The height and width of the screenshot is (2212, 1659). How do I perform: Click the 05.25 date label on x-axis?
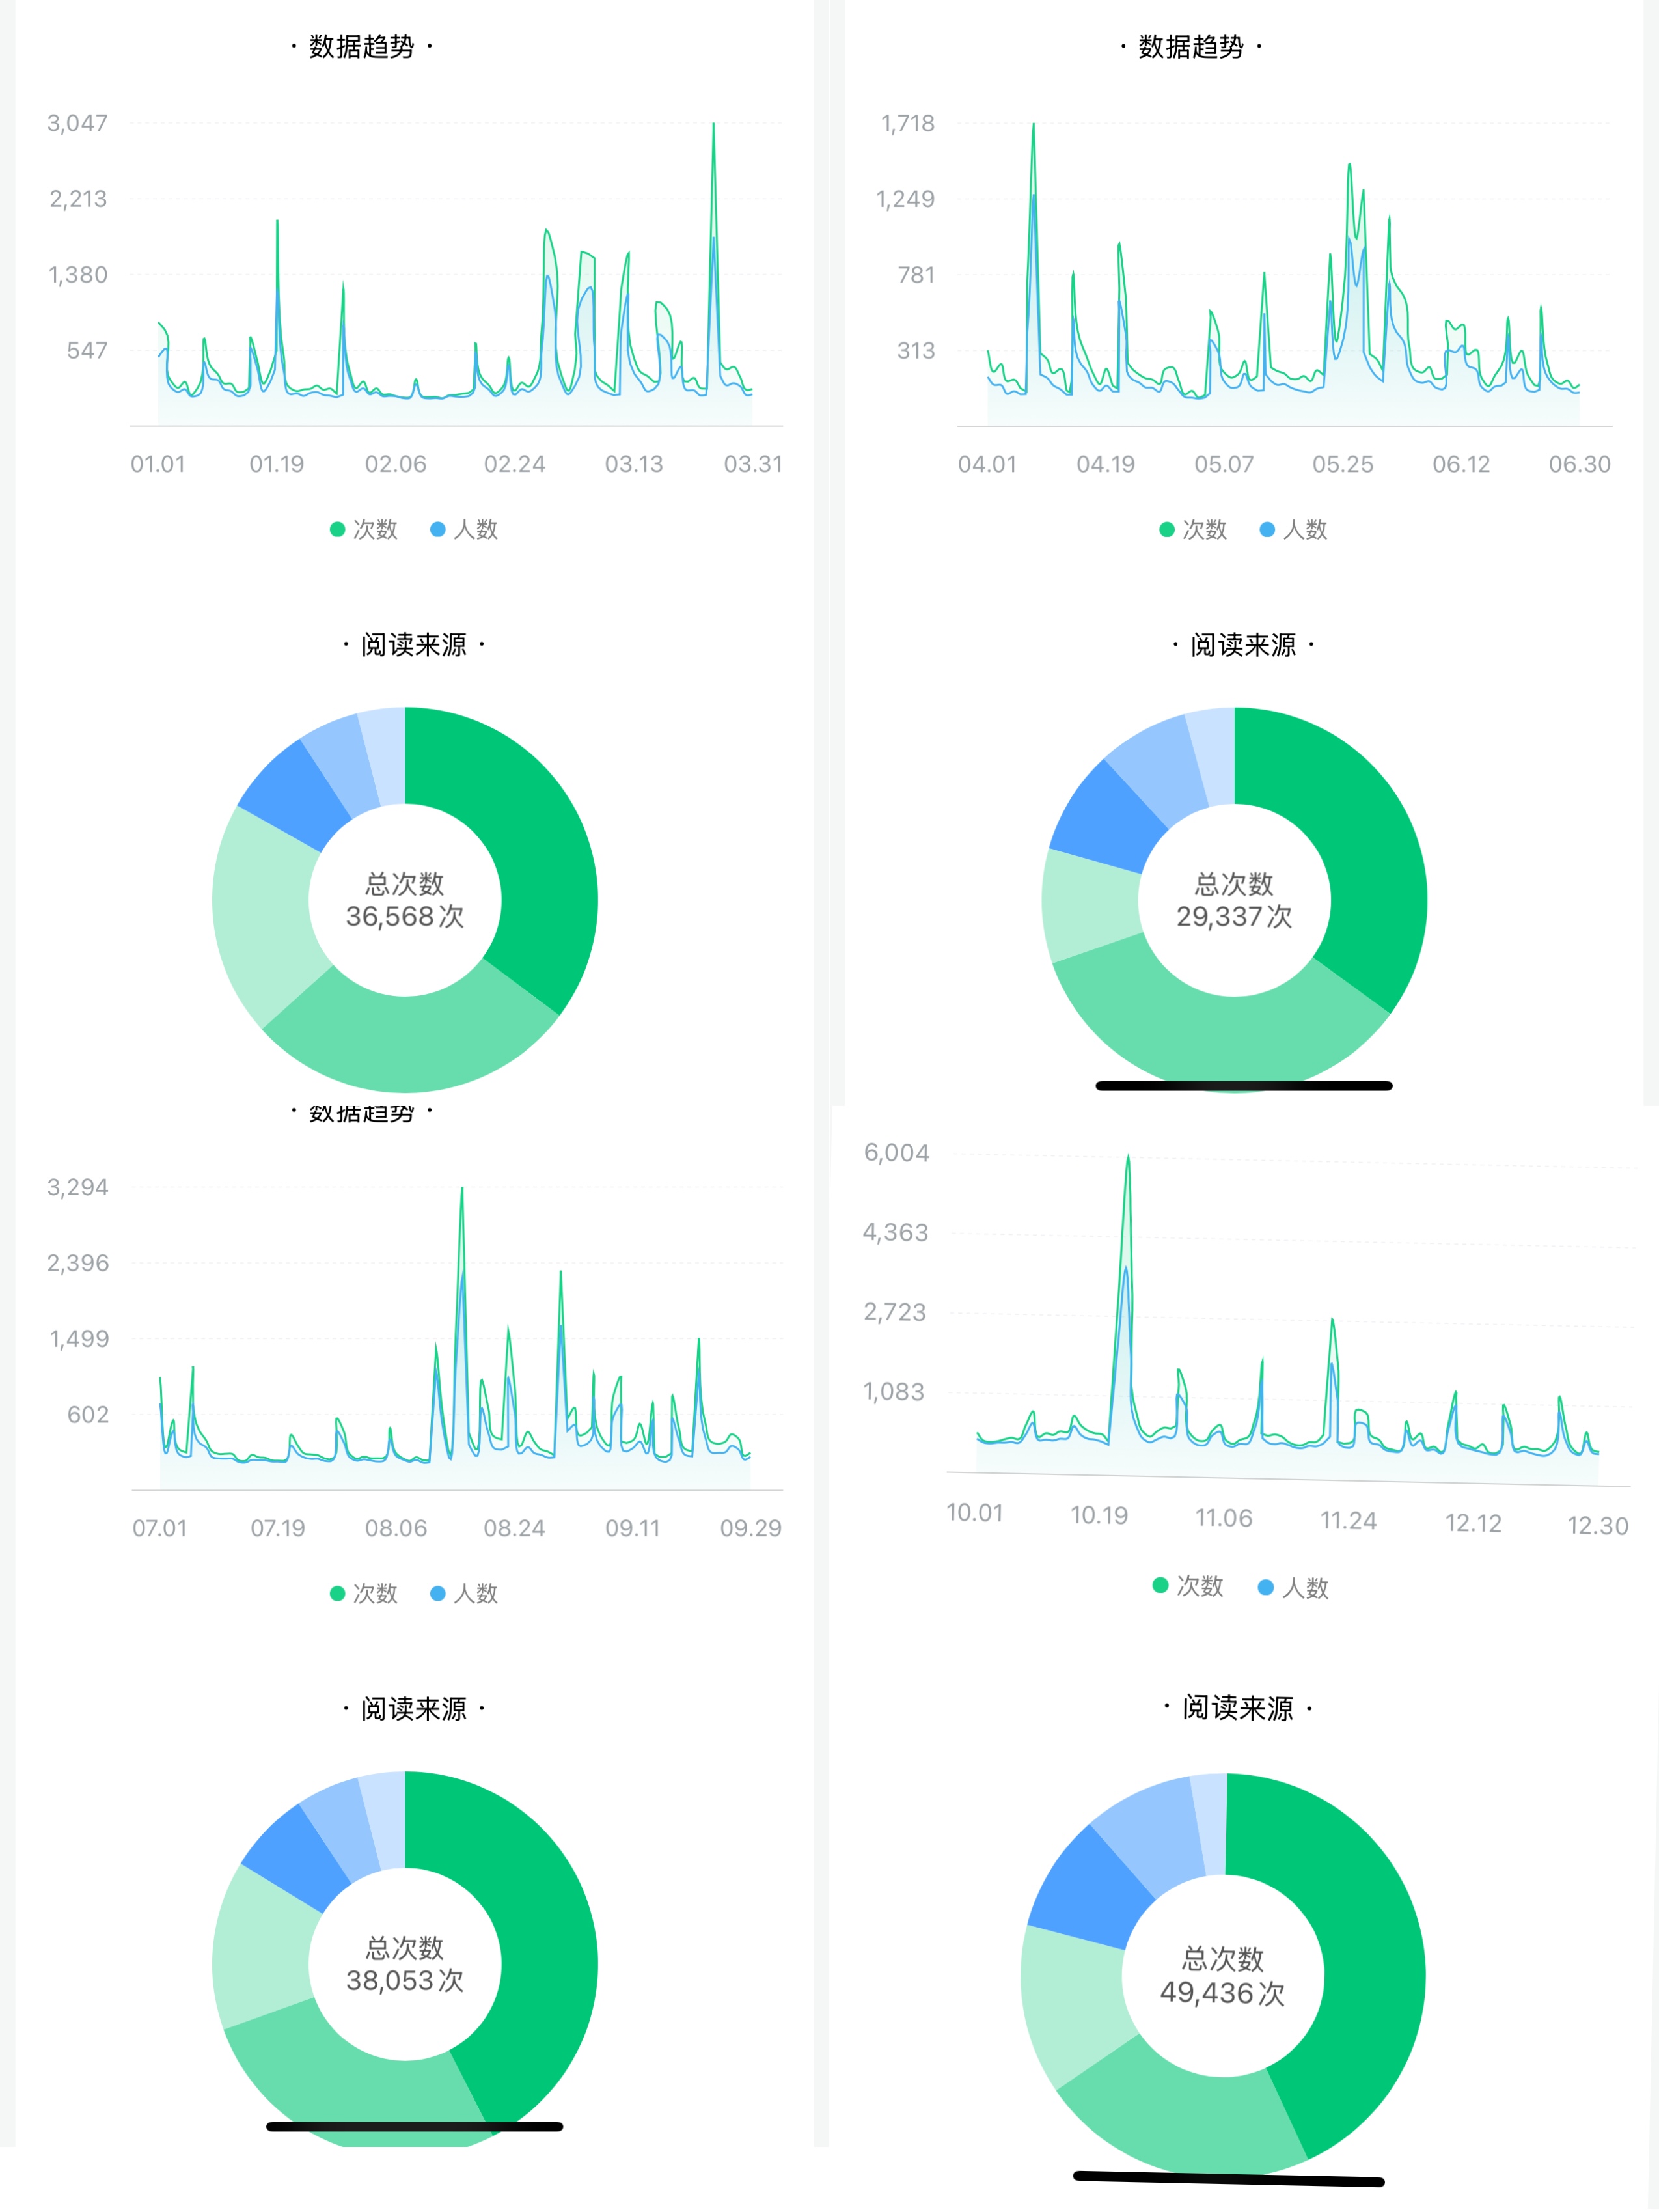pyautogui.click(x=1342, y=464)
